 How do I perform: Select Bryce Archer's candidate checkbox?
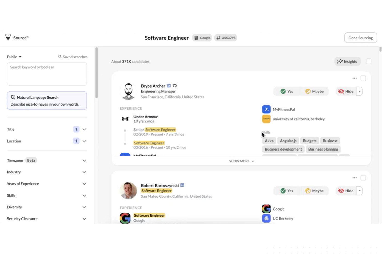(363, 78)
